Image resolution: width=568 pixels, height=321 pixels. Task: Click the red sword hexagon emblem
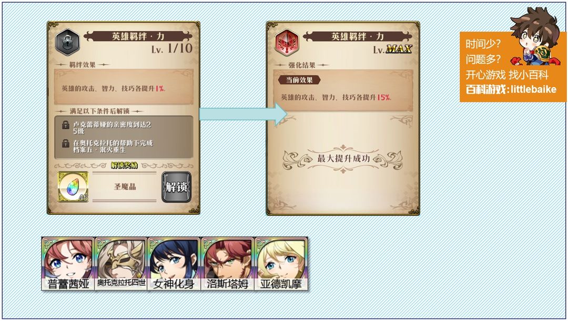(x=287, y=43)
